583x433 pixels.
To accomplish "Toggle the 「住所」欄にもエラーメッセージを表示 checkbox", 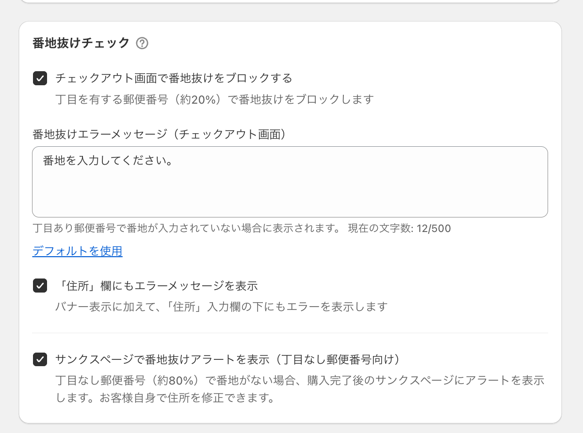I will click(x=40, y=286).
